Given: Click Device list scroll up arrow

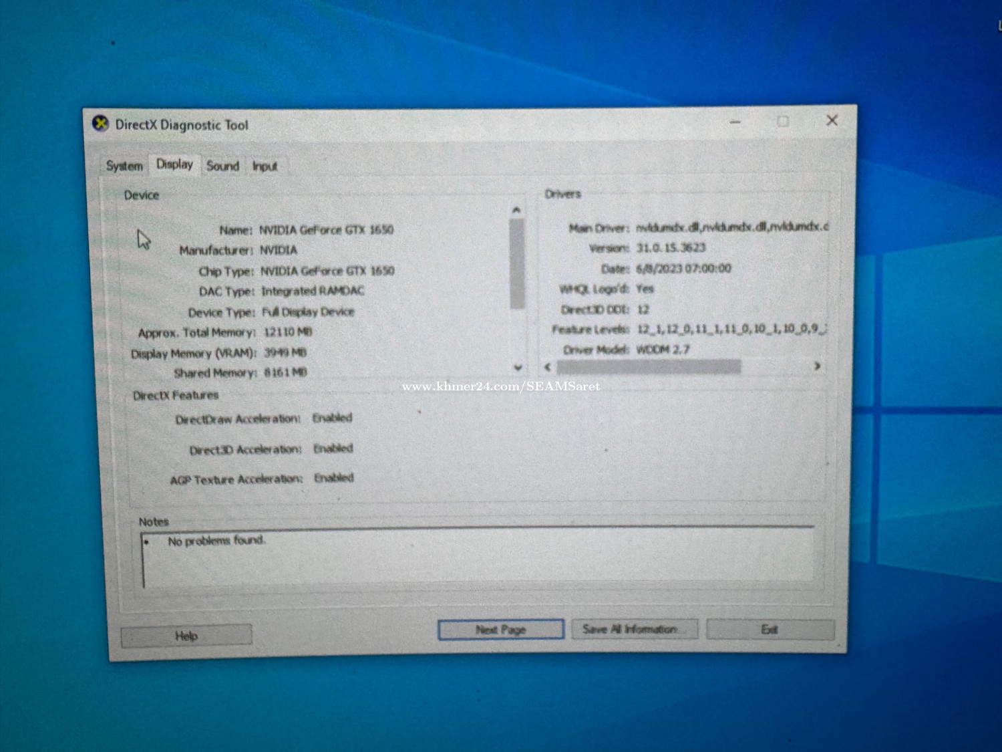Looking at the screenshot, I should (516, 211).
